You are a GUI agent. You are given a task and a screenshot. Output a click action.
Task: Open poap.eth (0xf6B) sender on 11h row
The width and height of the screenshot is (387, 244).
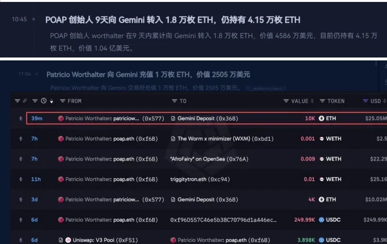click(x=135, y=179)
